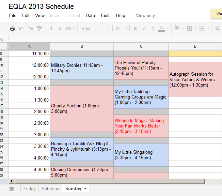Click the print icon in the toolbar

[x=12, y=29]
